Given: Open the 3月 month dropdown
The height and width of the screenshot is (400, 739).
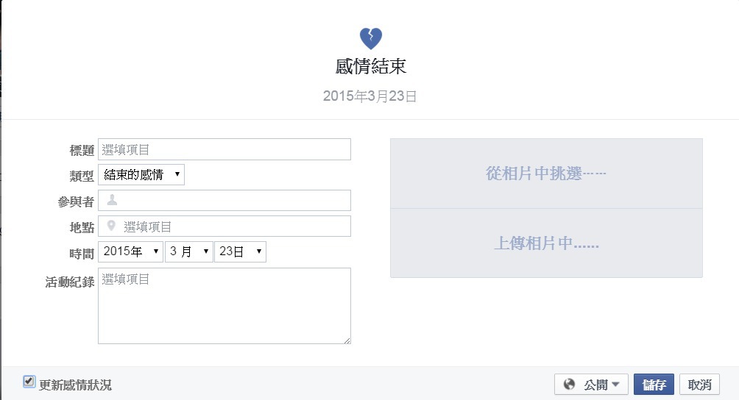Looking at the screenshot, I should pyautogui.click(x=189, y=251).
